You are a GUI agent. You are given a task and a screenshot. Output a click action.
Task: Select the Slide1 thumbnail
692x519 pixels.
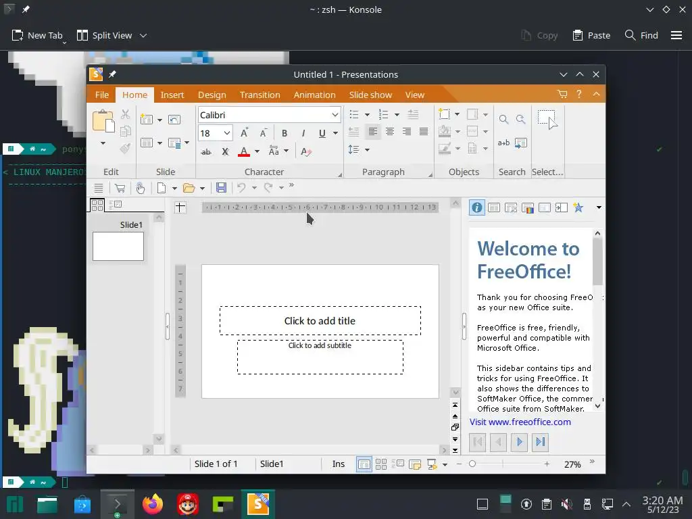(x=118, y=246)
